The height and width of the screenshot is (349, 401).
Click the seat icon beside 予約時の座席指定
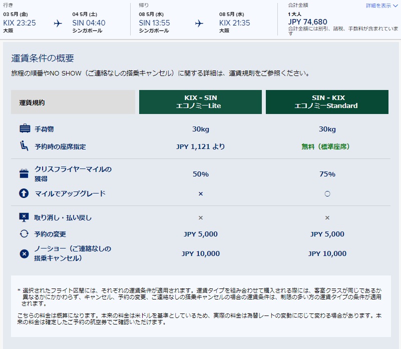[24, 145]
